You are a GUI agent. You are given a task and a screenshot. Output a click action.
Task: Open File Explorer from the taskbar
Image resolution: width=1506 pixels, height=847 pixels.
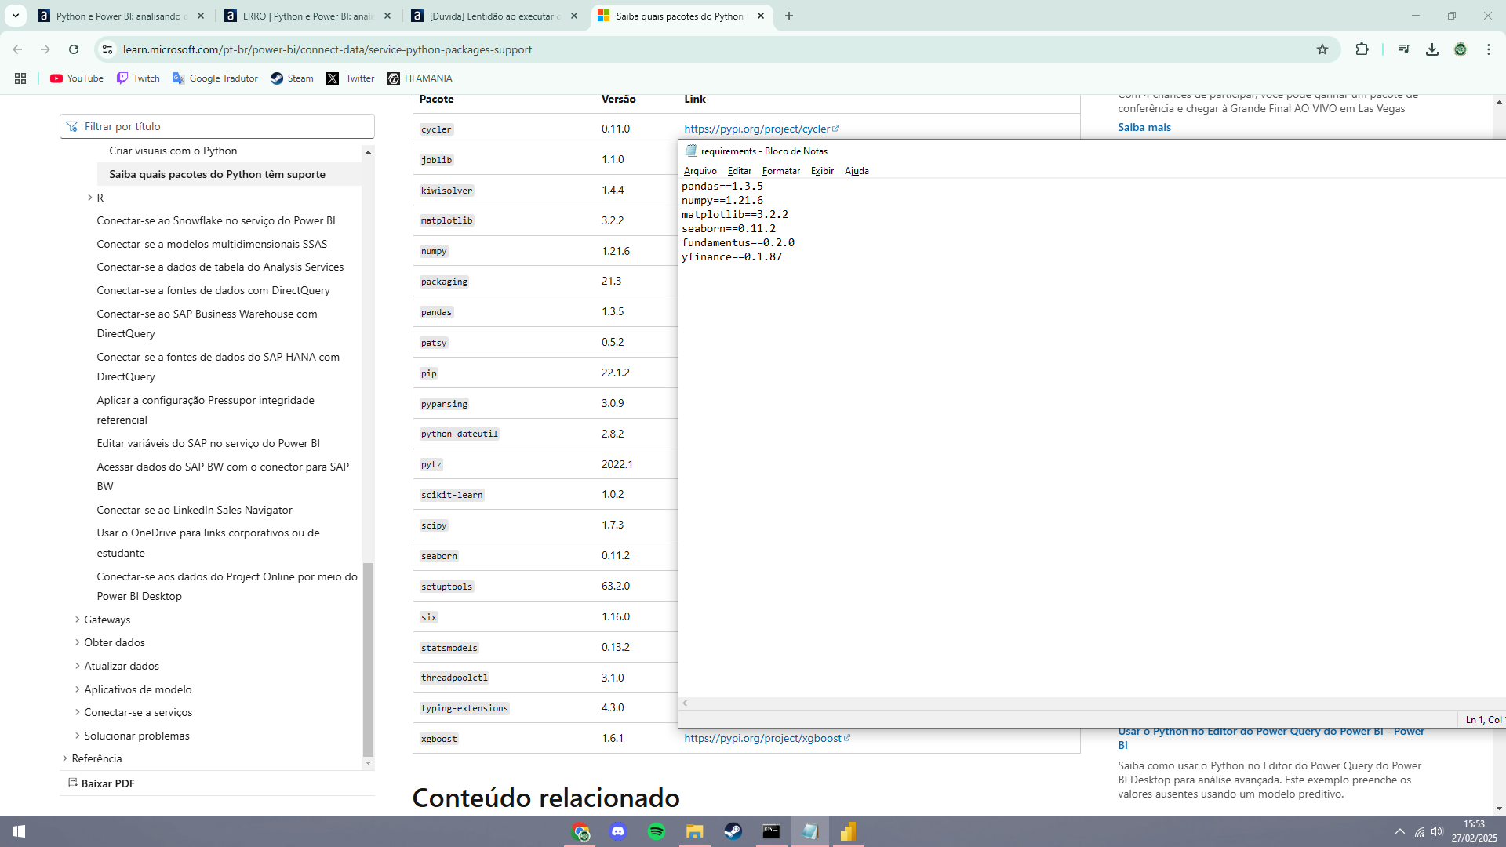[x=695, y=831]
